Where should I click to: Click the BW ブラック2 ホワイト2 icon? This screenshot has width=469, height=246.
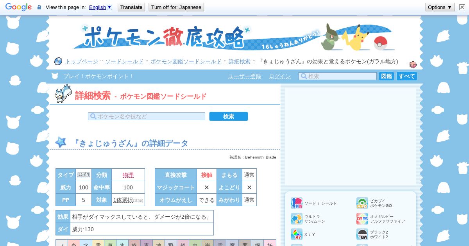[x=362, y=234]
